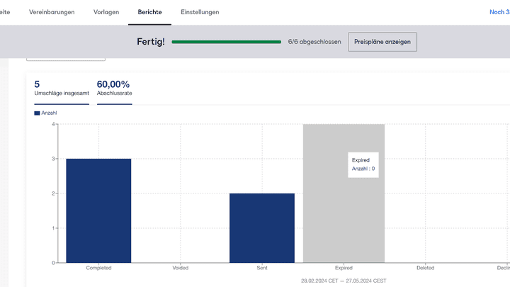The image size is (510, 287).
Task: Open the dropdown box above the chart
Action: (66, 57)
